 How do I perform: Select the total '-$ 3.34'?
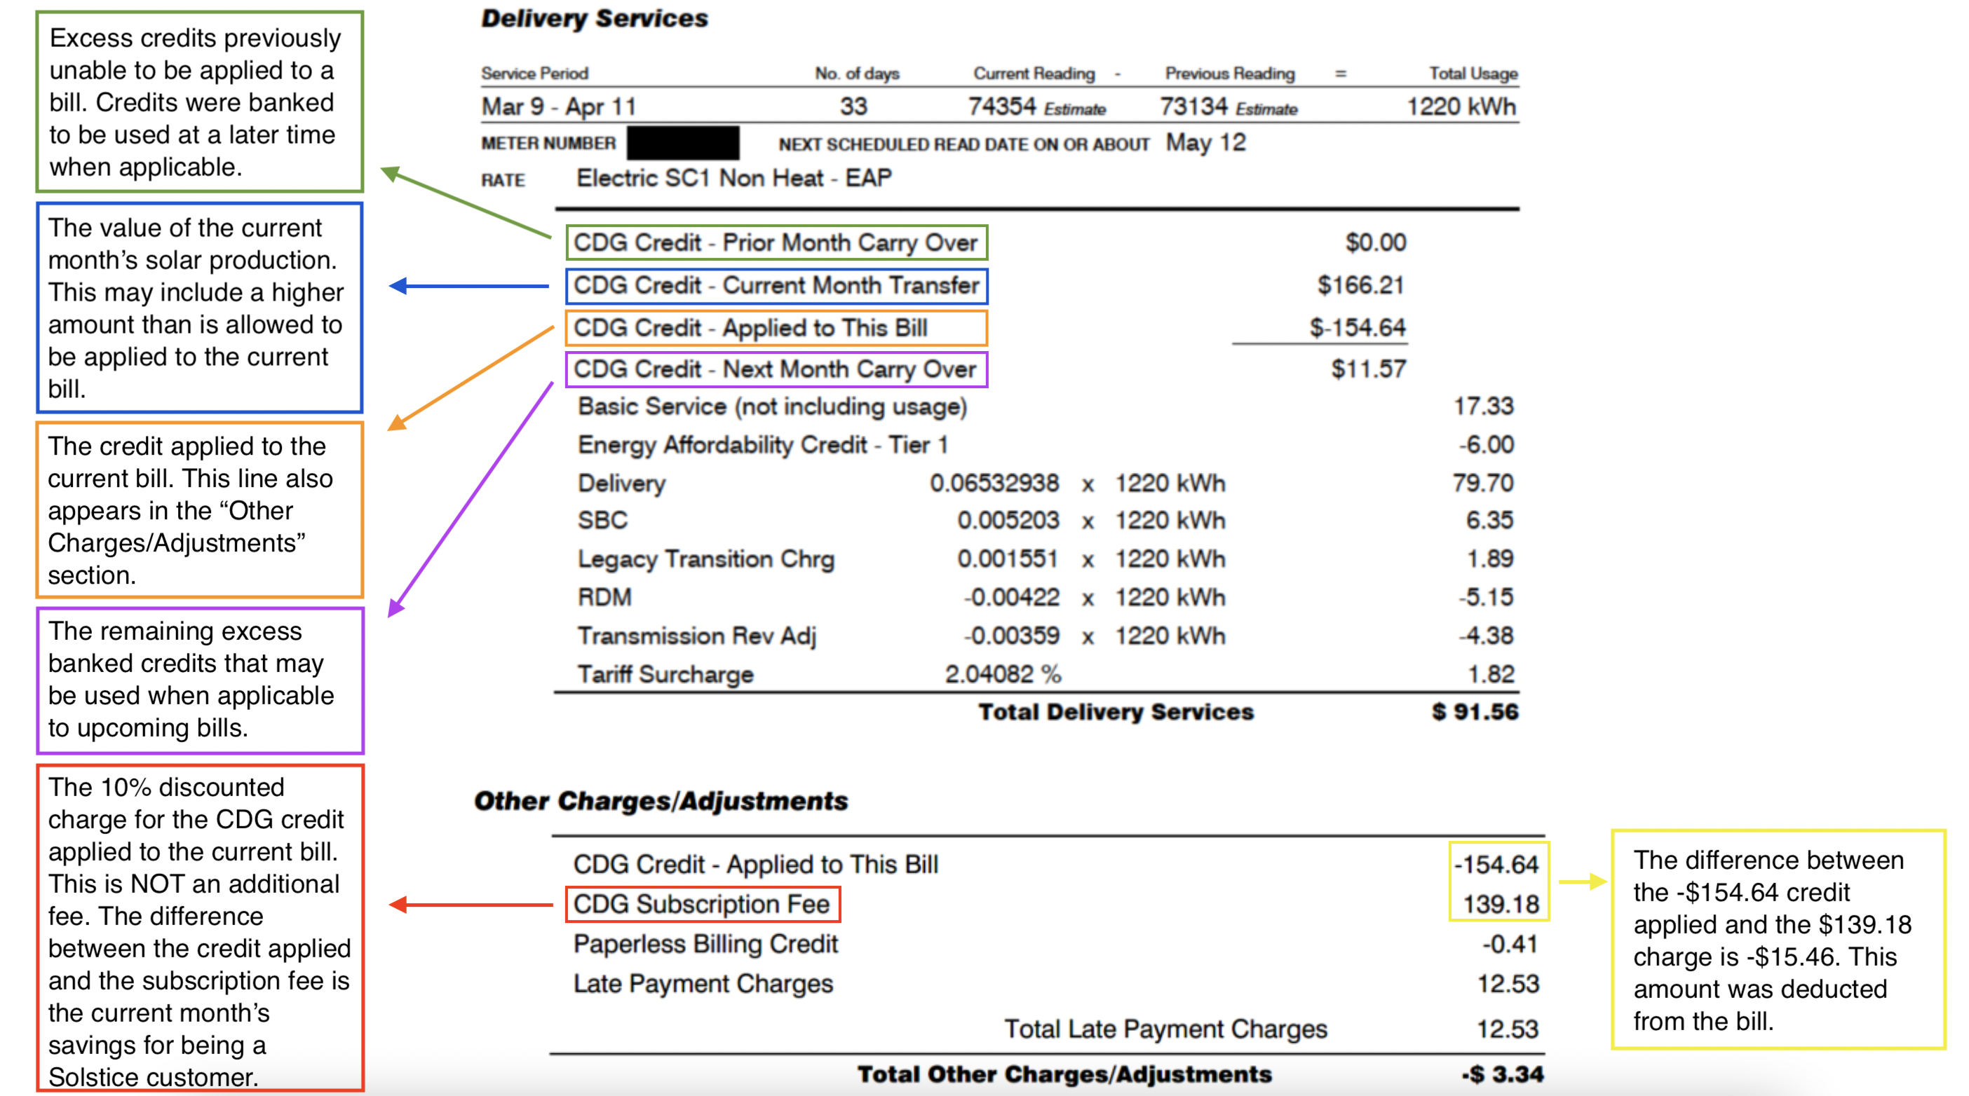1503,1074
